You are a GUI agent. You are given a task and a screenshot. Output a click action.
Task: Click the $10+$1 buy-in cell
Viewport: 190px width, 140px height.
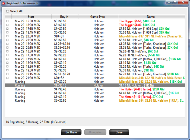(59, 36)
